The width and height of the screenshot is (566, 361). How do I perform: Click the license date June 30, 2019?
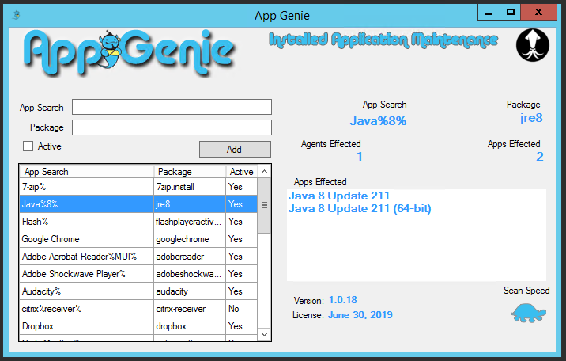[x=360, y=315]
